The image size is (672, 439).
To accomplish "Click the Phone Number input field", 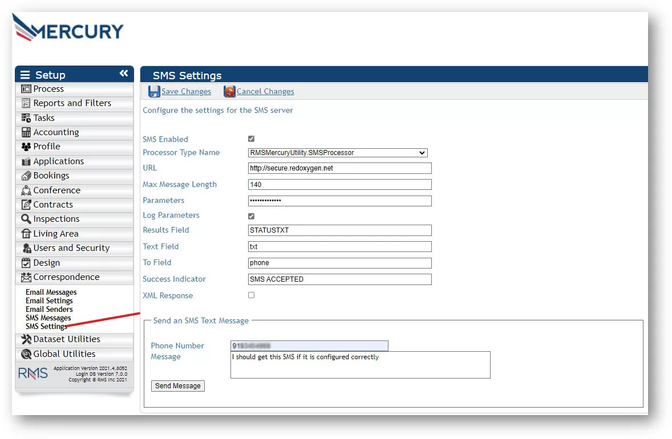I will click(309, 345).
